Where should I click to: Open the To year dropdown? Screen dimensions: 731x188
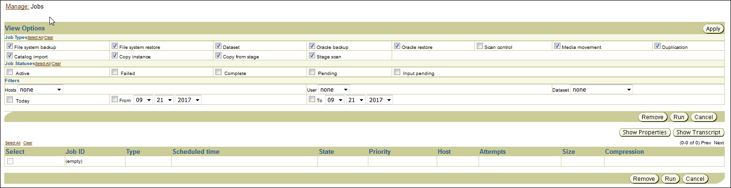point(380,100)
